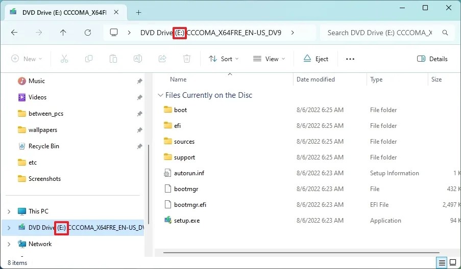The image size is (461, 269).
Task: Select the bootmgr file name
Action: click(186, 189)
